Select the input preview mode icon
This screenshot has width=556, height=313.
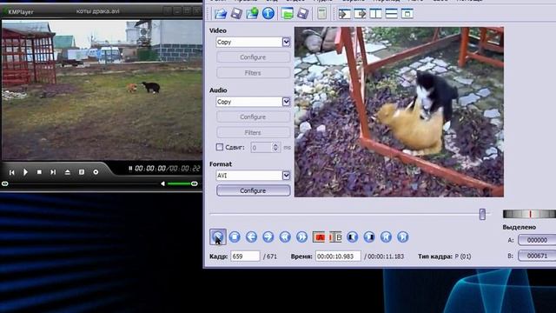point(344,14)
